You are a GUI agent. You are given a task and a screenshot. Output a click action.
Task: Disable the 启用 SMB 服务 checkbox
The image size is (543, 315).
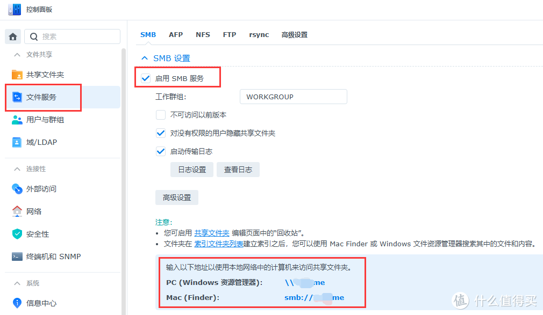click(x=145, y=78)
